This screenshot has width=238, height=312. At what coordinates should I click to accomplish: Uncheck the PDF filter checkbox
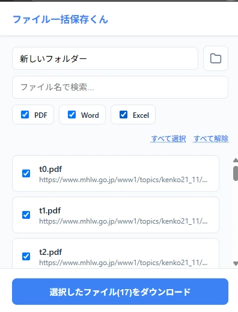[x=25, y=115]
